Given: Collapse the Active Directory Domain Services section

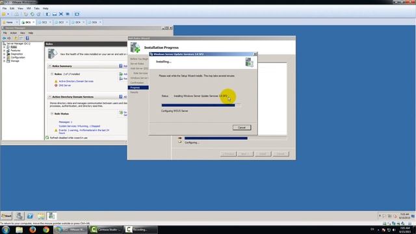Looking at the screenshot, I should pos(49,97).
